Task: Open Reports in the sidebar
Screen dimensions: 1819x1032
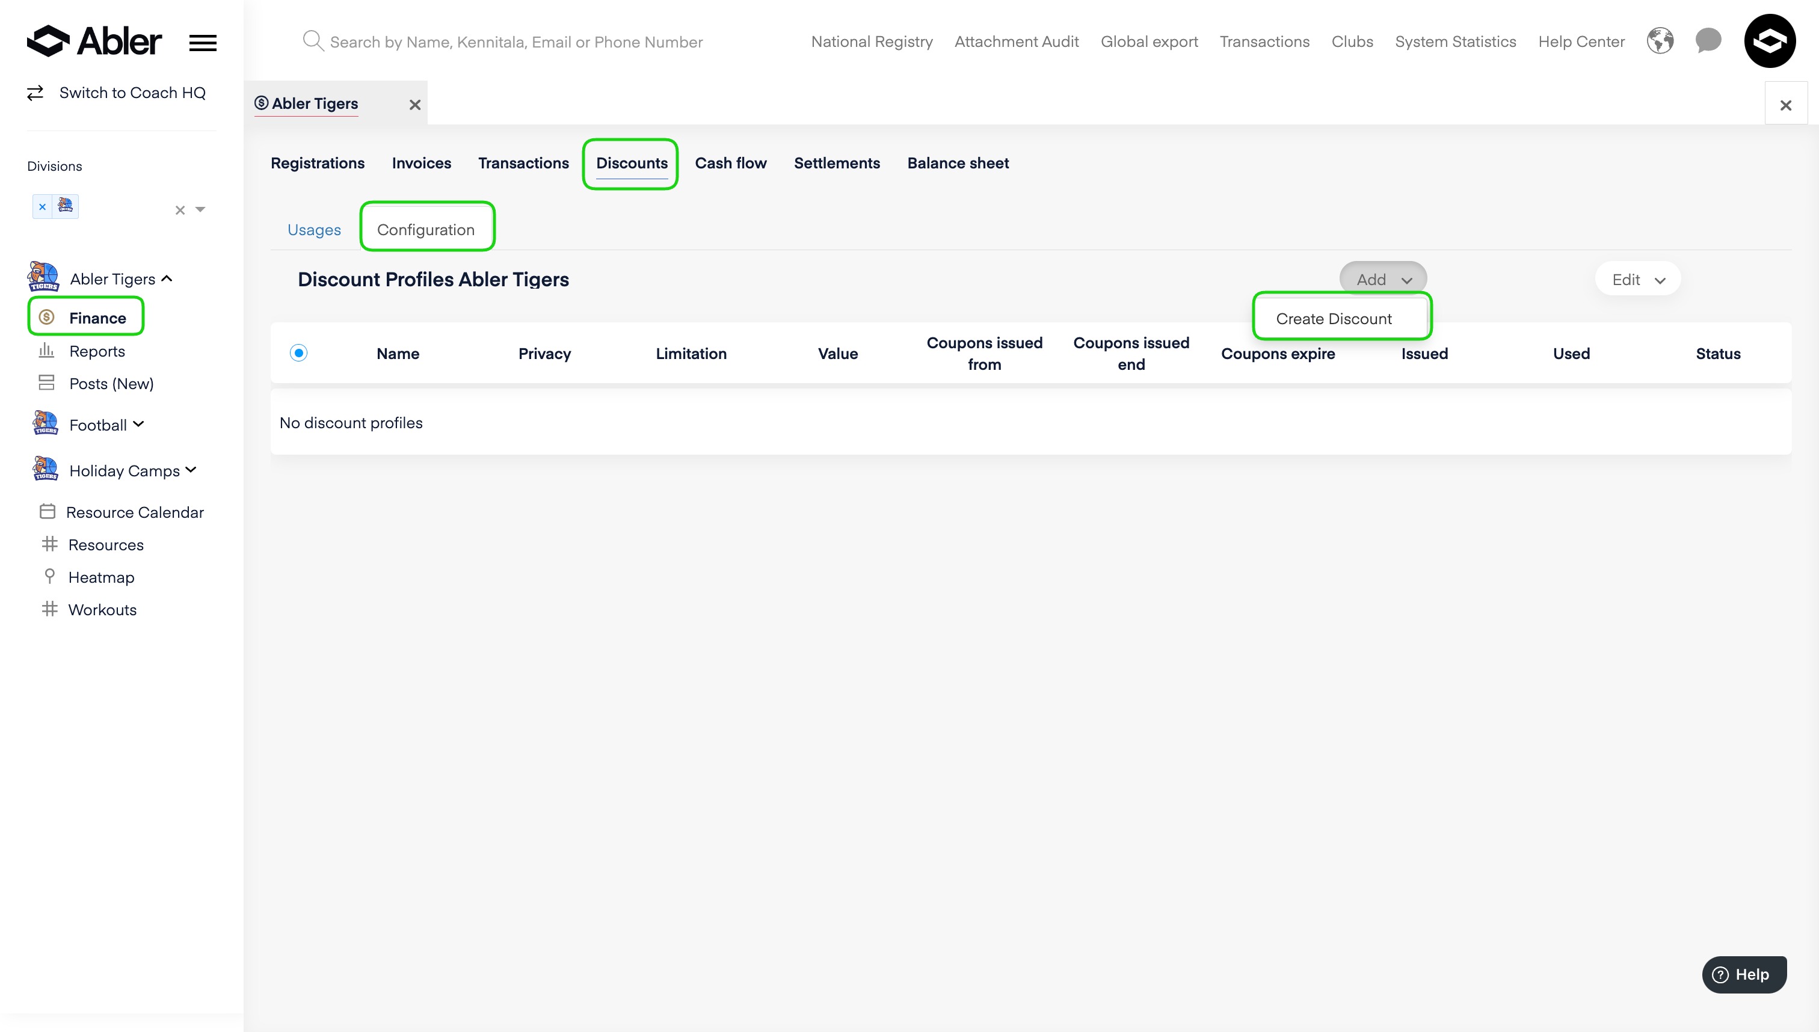Action: click(96, 351)
